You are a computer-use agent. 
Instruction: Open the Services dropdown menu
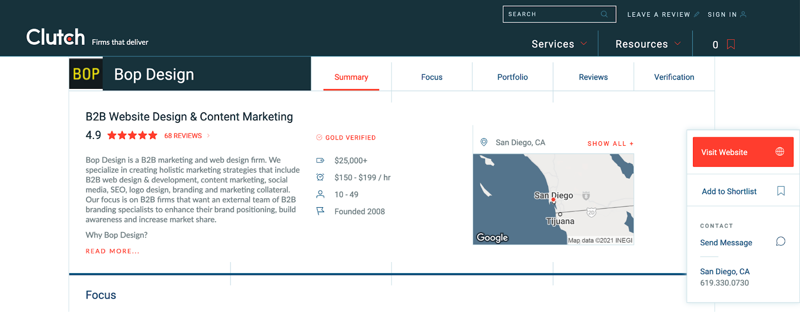(559, 44)
